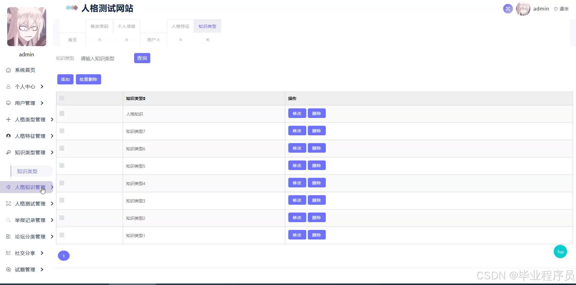
Task: Click the avatar icon beside 人格特征管理
Action: 8,136
